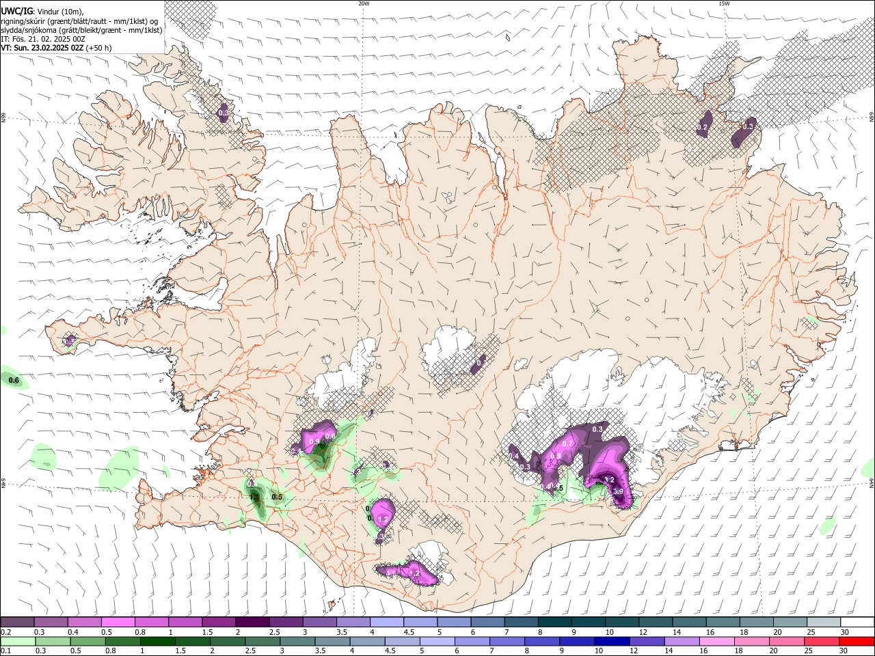Click the deep blue rain swatch between 10 and 12
Image resolution: width=875 pixels, height=656 pixels.
(612, 641)
